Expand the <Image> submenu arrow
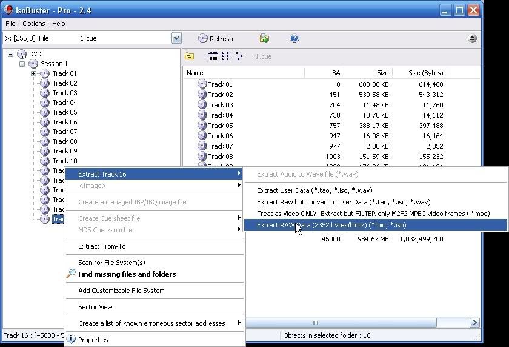This screenshot has height=347, width=509. (x=239, y=185)
